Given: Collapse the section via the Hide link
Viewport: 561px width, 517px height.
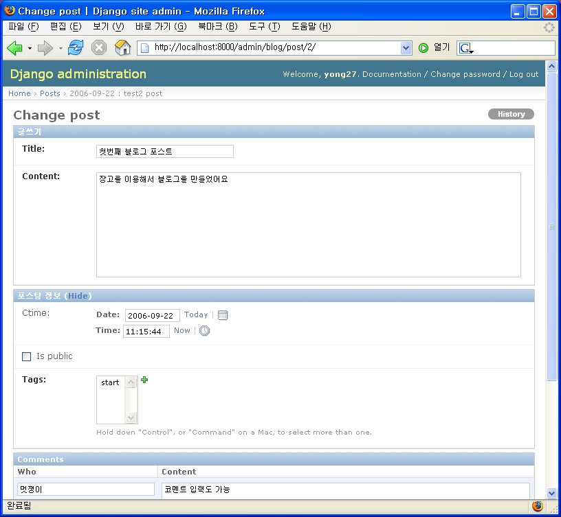Looking at the screenshot, I should pyautogui.click(x=78, y=296).
